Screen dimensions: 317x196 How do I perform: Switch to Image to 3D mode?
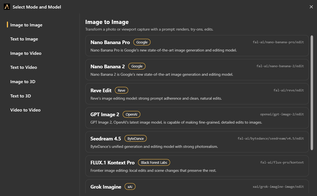pos(23,82)
